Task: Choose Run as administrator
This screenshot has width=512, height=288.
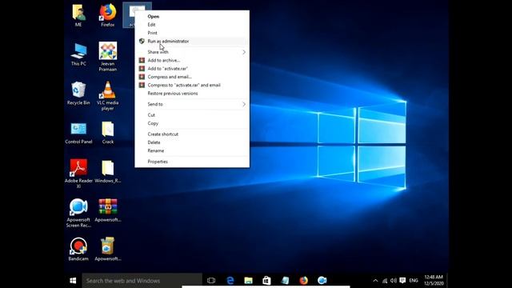Action: pos(192,41)
